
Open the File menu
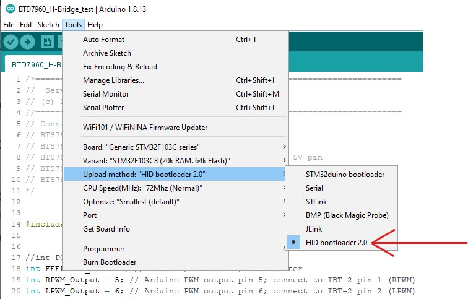[9, 25]
